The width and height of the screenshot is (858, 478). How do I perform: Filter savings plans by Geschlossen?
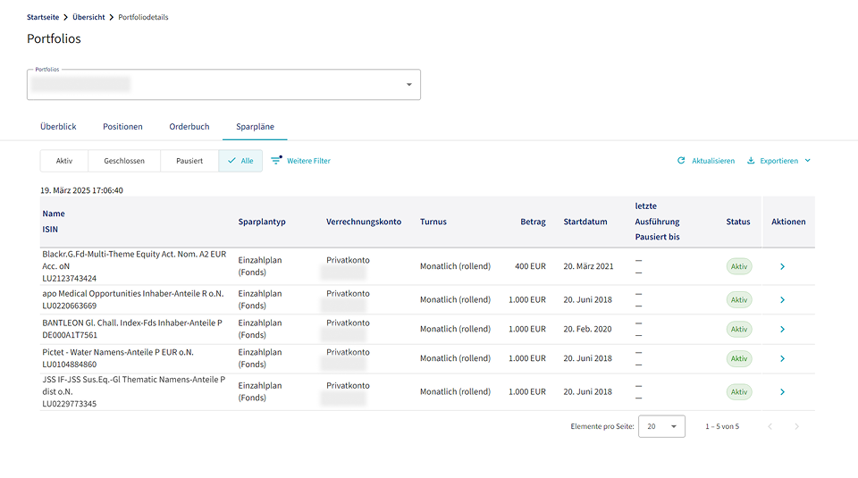(x=124, y=161)
